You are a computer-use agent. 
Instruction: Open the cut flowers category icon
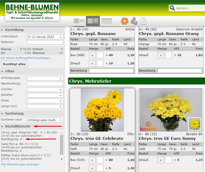[124, 21]
